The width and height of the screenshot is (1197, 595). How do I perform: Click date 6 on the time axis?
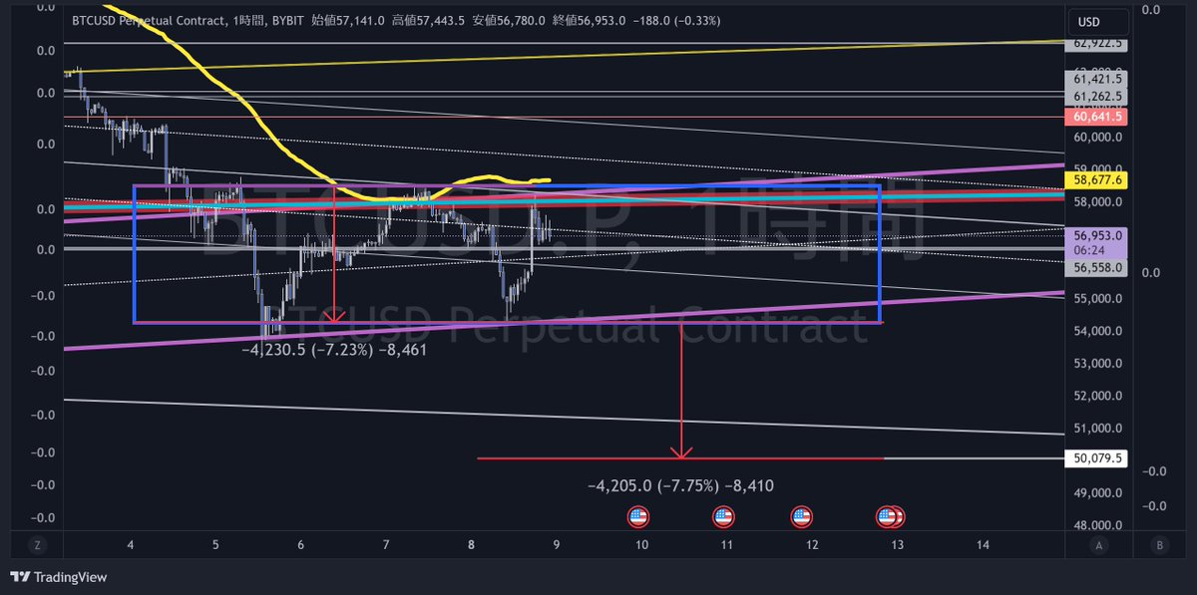300,545
